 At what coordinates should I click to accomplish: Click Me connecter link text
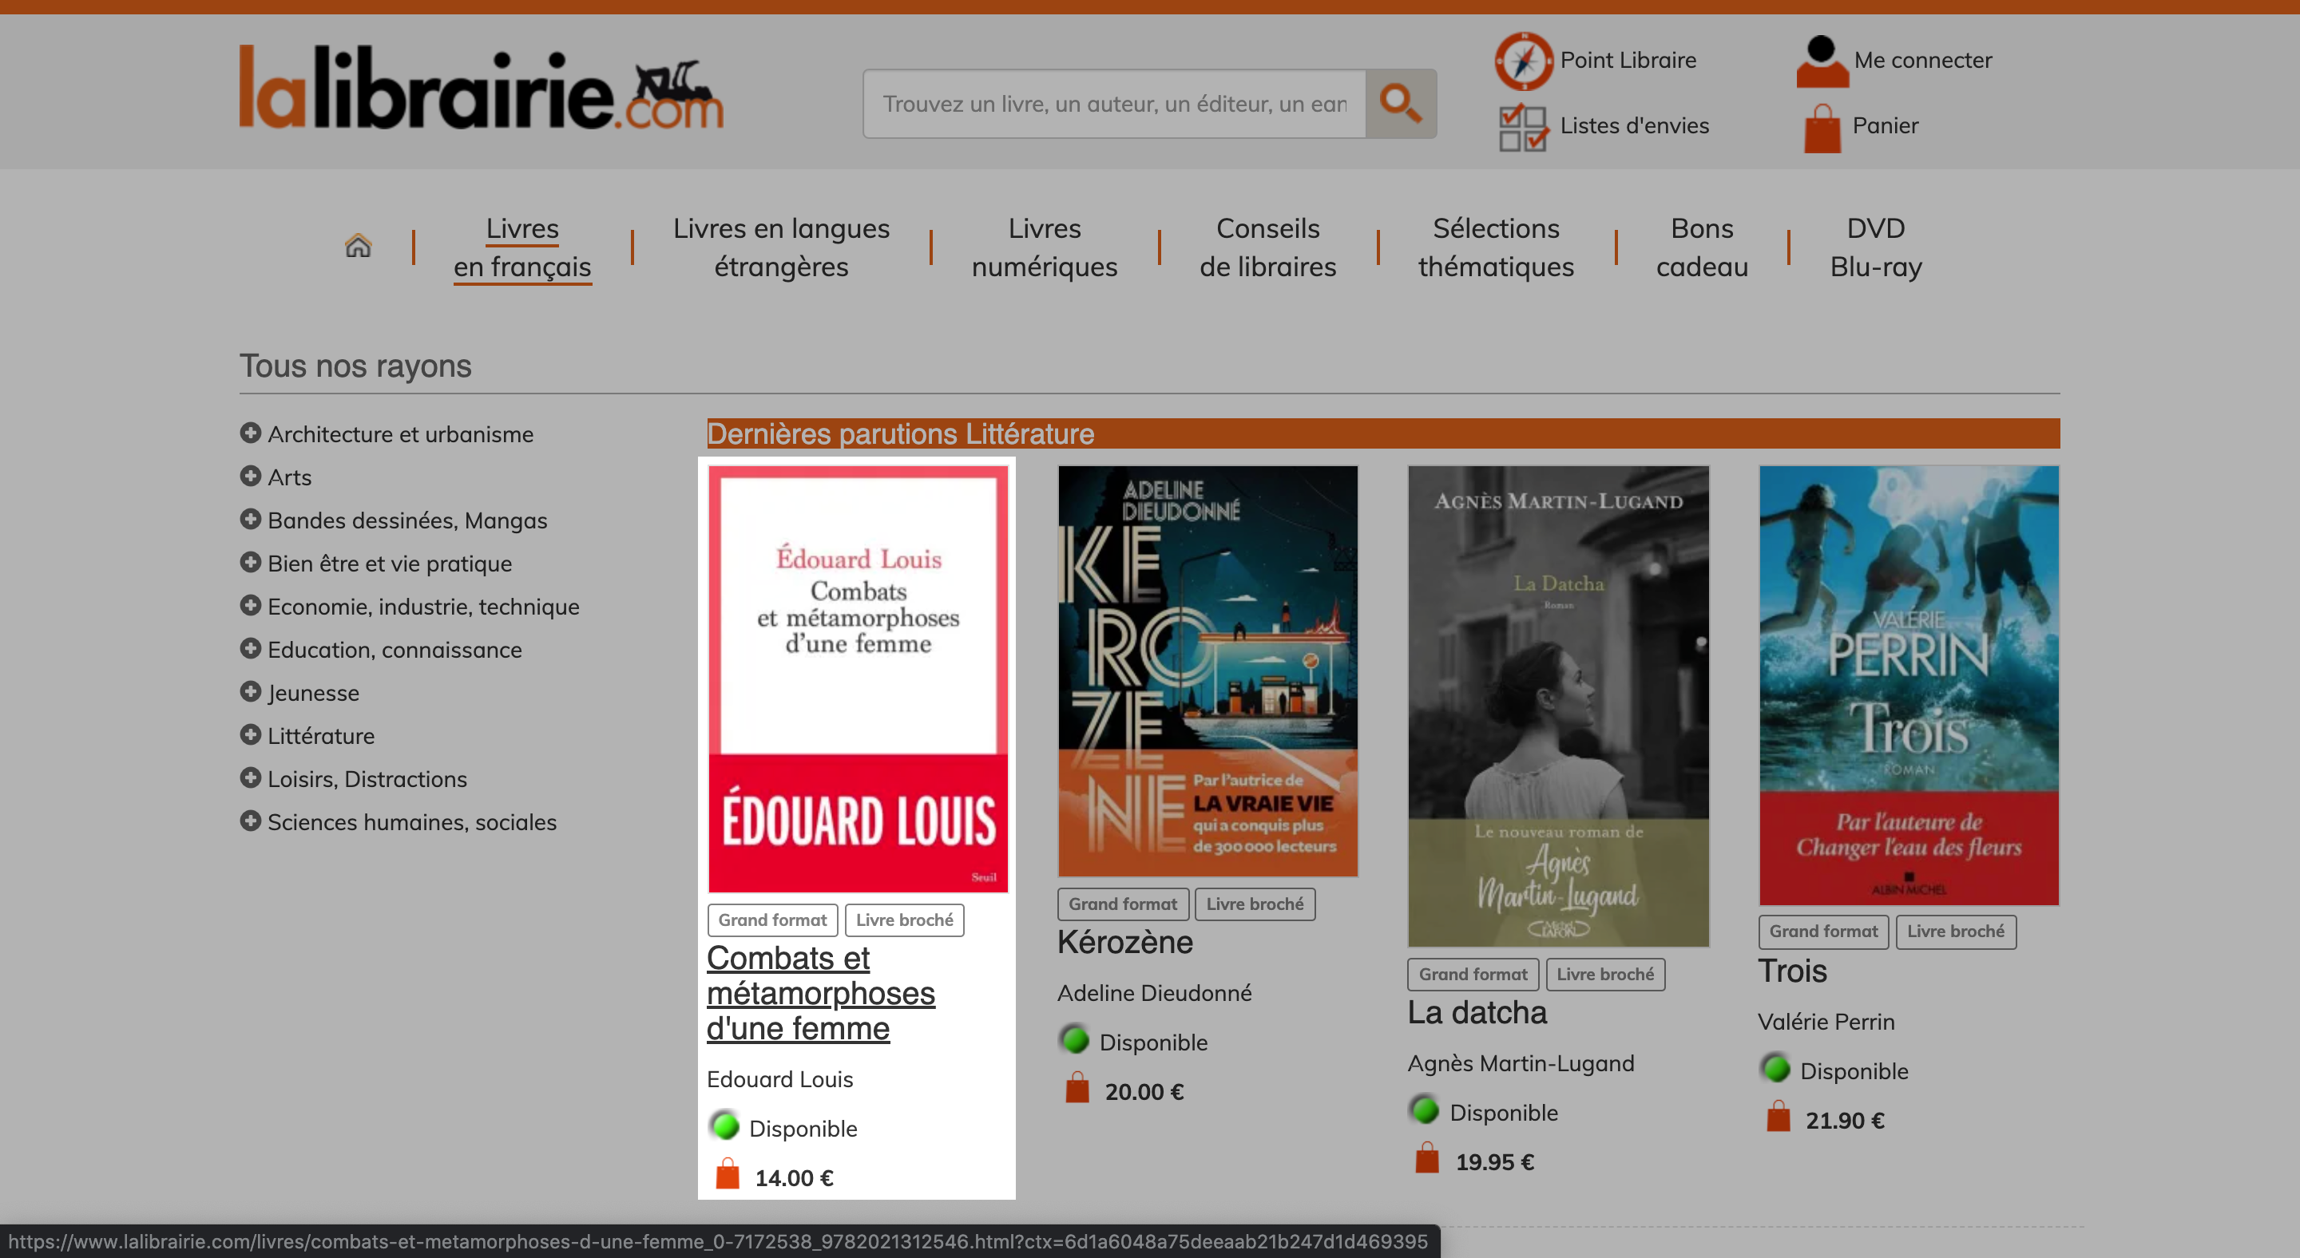[1922, 60]
